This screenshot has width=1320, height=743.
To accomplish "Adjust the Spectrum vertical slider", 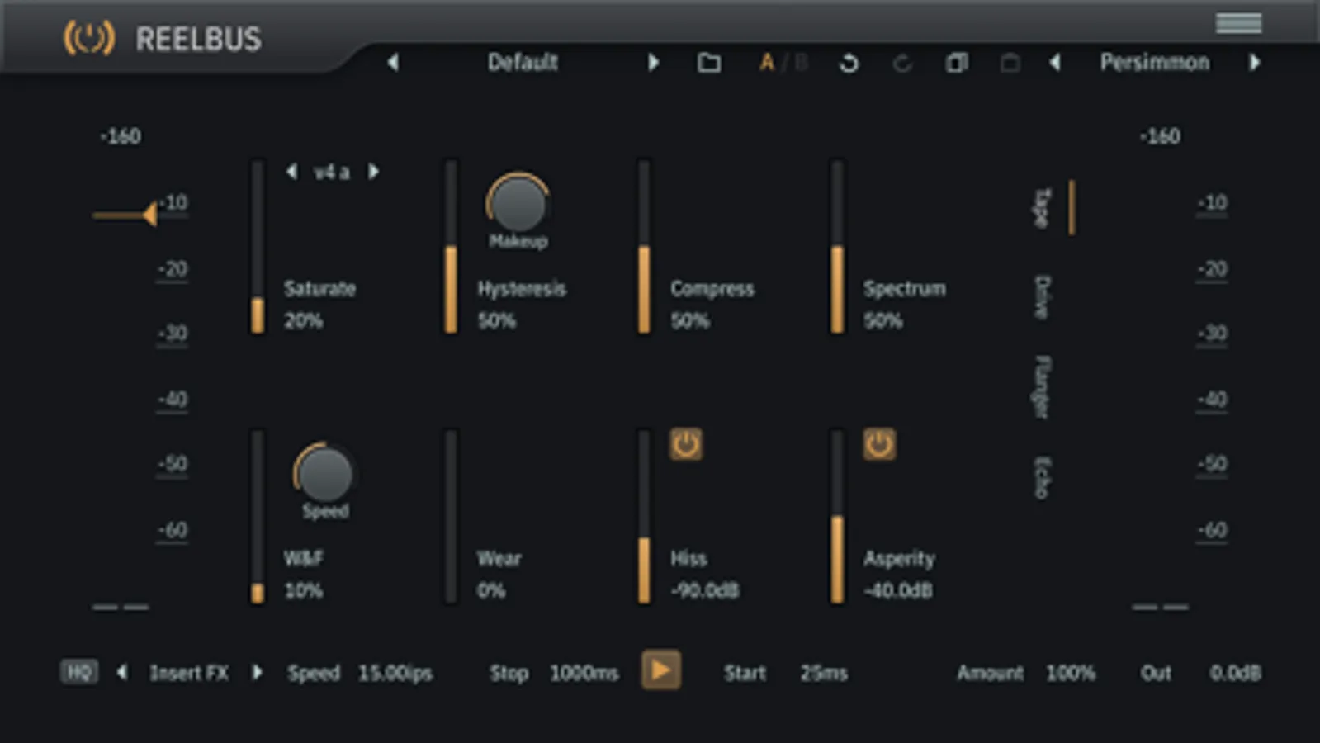I will click(x=837, y=246).
